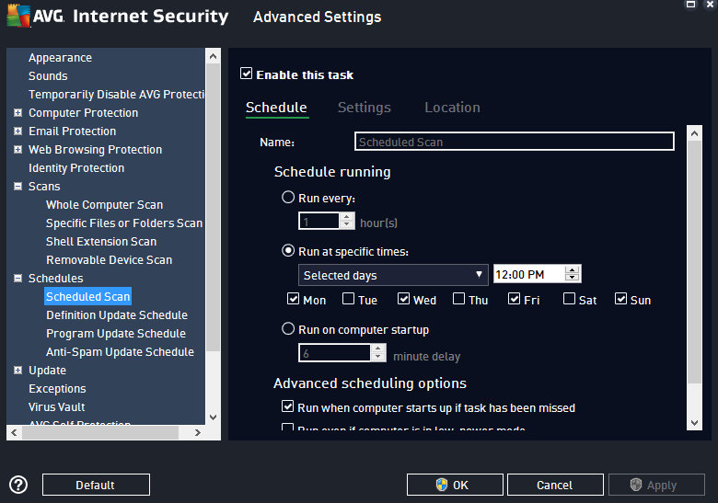Select Exceptions in the tree
Viewport: 718px width, 503px height.
pos(57,388)
